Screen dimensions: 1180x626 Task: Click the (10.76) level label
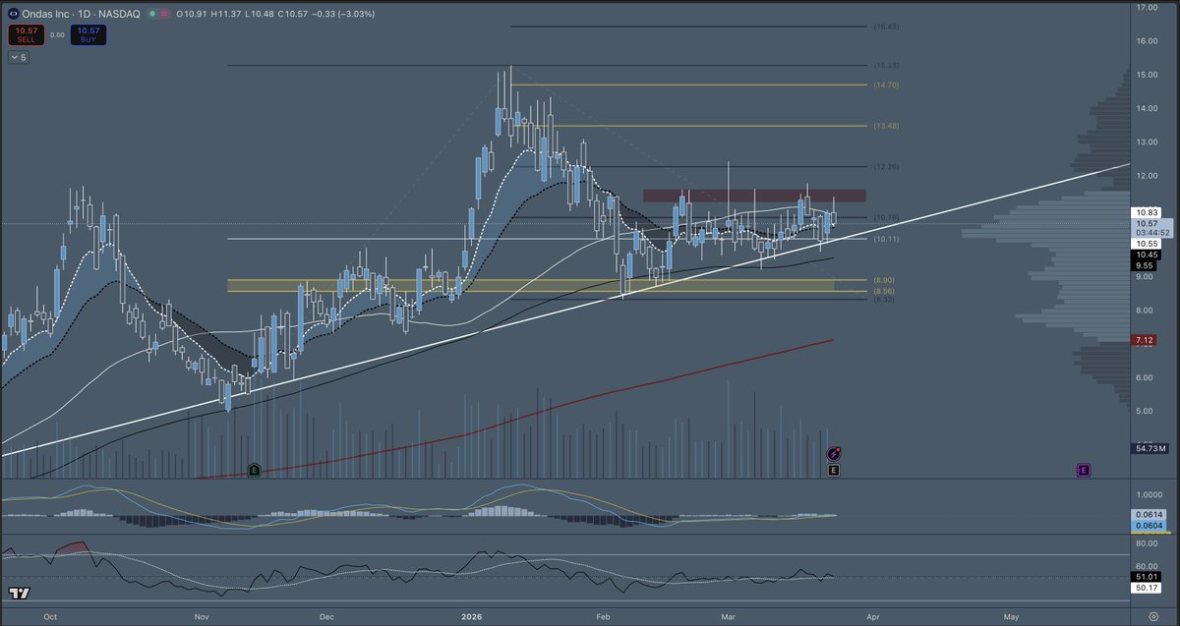tap(886, 217)
